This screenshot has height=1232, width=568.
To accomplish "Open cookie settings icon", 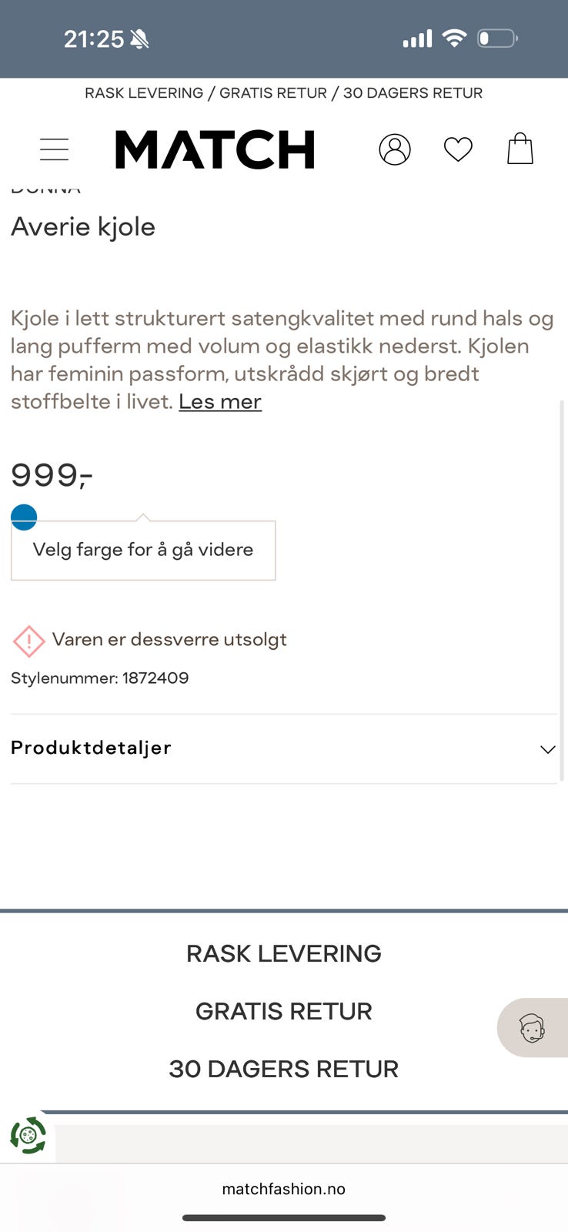I will point(28,1135).
